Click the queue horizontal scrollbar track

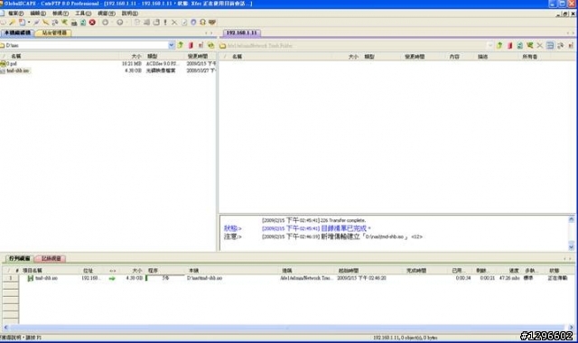(x=287, y=327)
